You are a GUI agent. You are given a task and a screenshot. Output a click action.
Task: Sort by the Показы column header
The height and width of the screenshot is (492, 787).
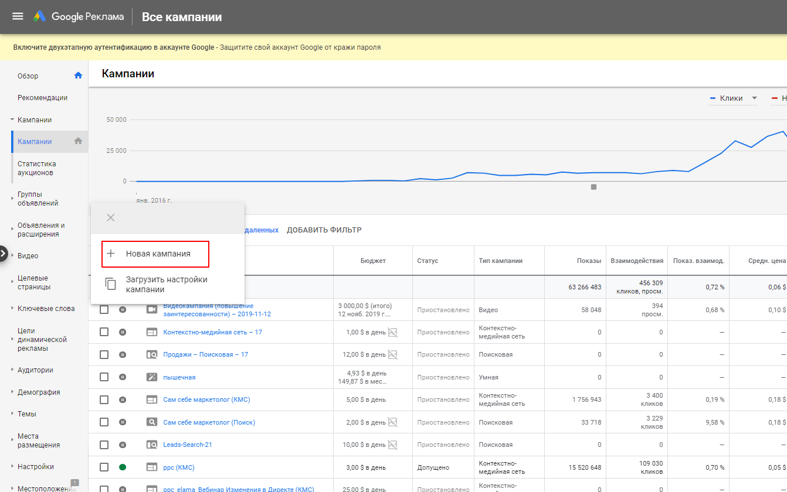point(589,261)
